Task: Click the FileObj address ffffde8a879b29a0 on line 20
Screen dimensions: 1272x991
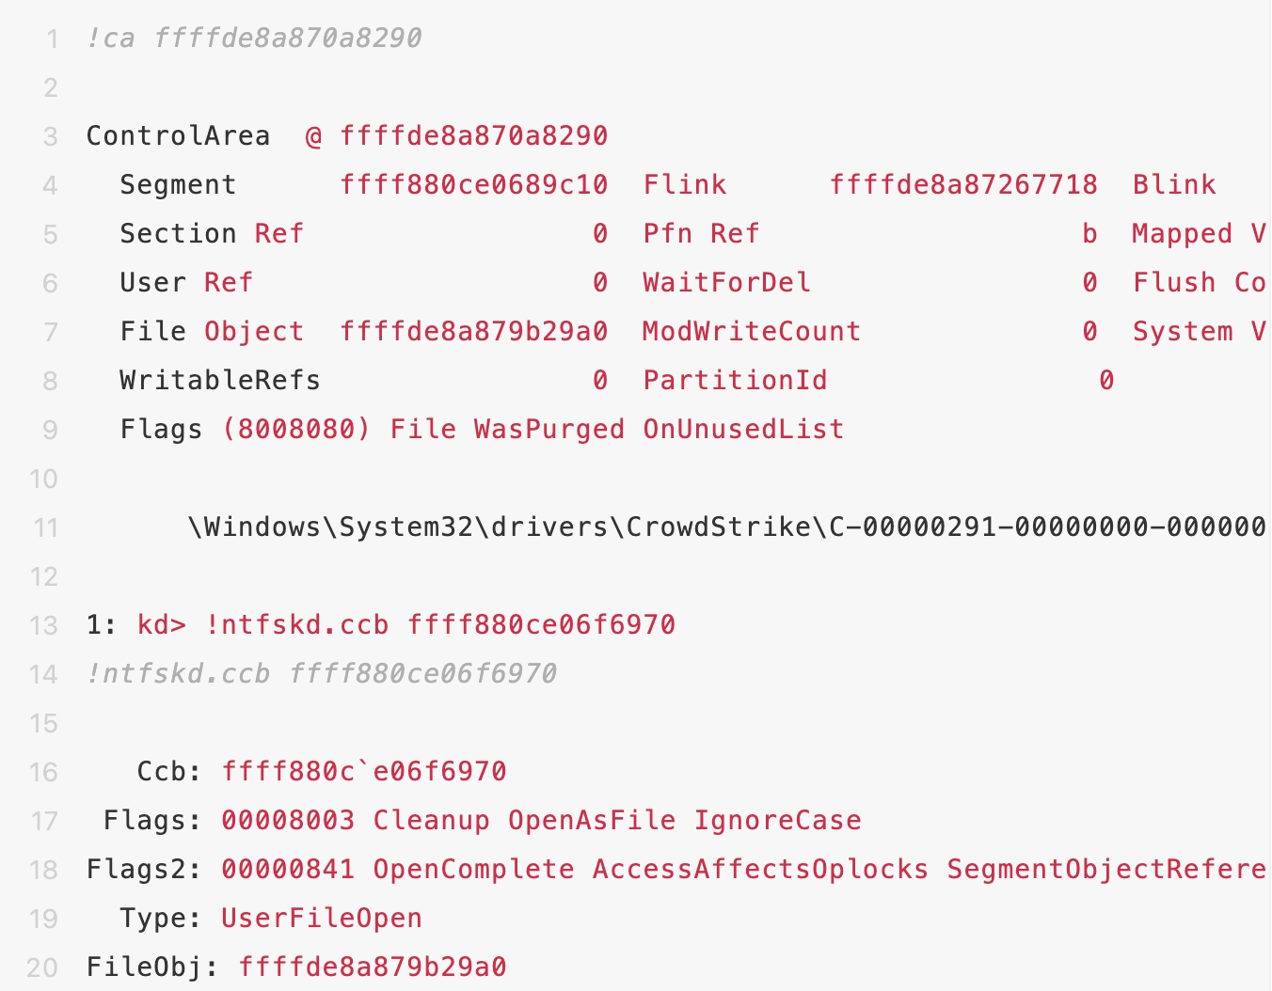Action: point(373,967)
